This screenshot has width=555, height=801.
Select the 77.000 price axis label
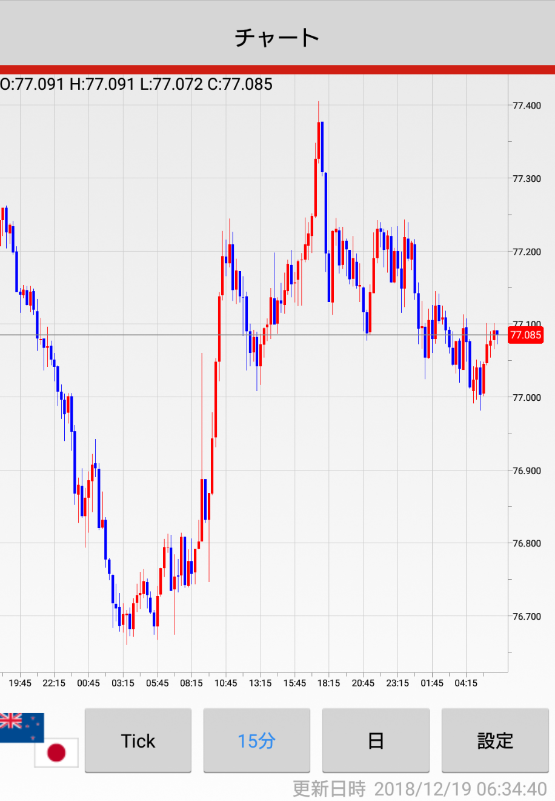coord(527,398)
